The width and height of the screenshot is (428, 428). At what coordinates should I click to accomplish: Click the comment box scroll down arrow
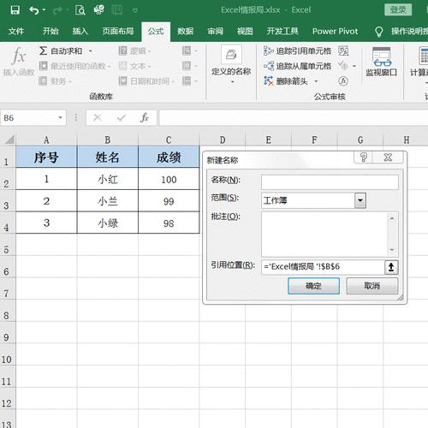tap(392, 250)
